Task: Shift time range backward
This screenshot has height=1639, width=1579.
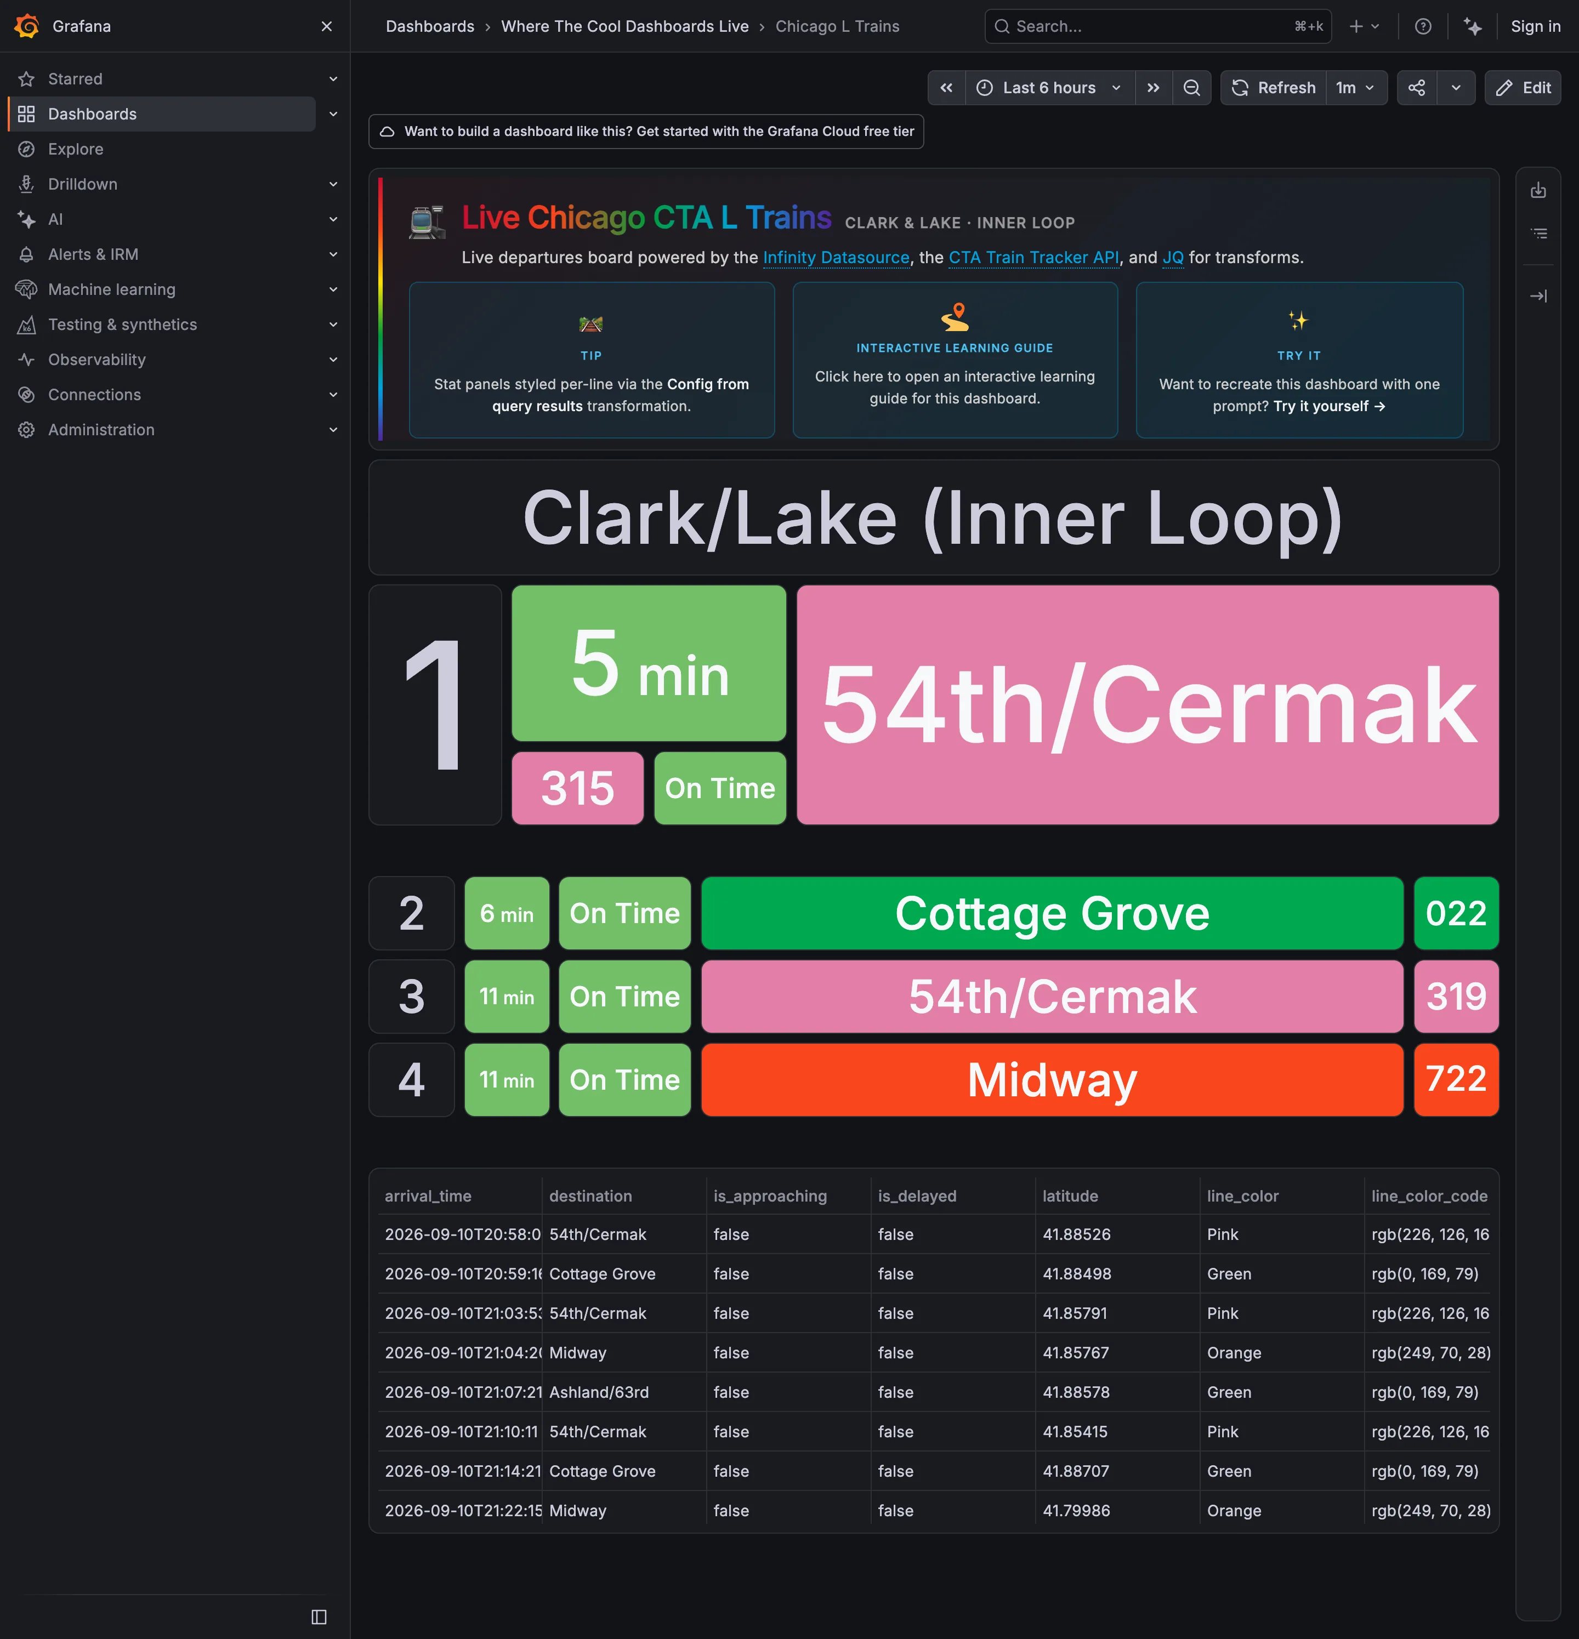Action: tap(947, 88)
